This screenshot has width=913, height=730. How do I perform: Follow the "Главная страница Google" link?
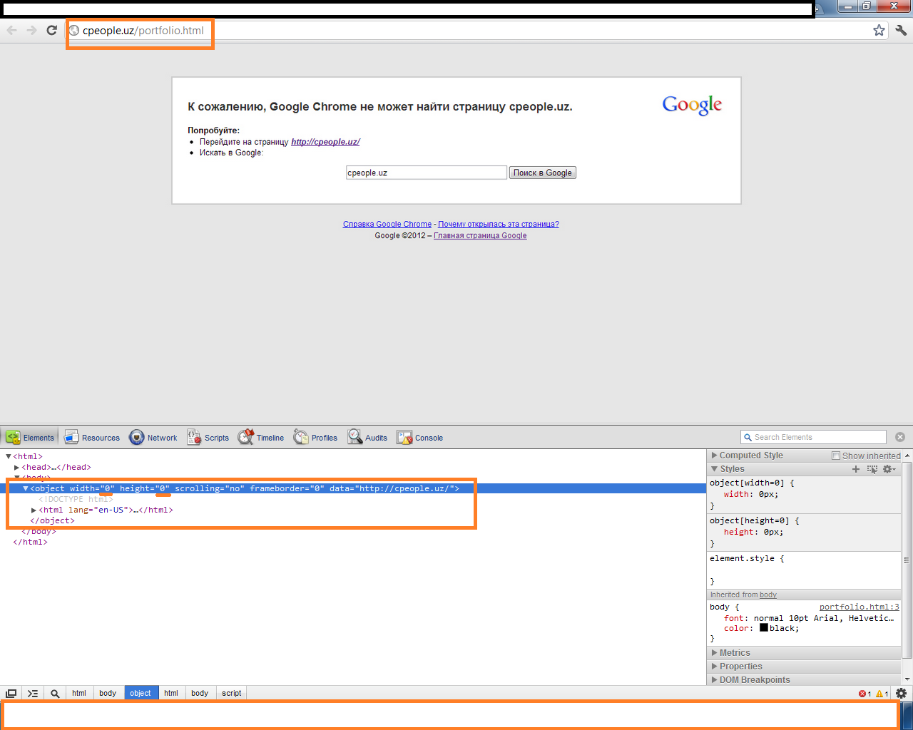coord(480,235)
